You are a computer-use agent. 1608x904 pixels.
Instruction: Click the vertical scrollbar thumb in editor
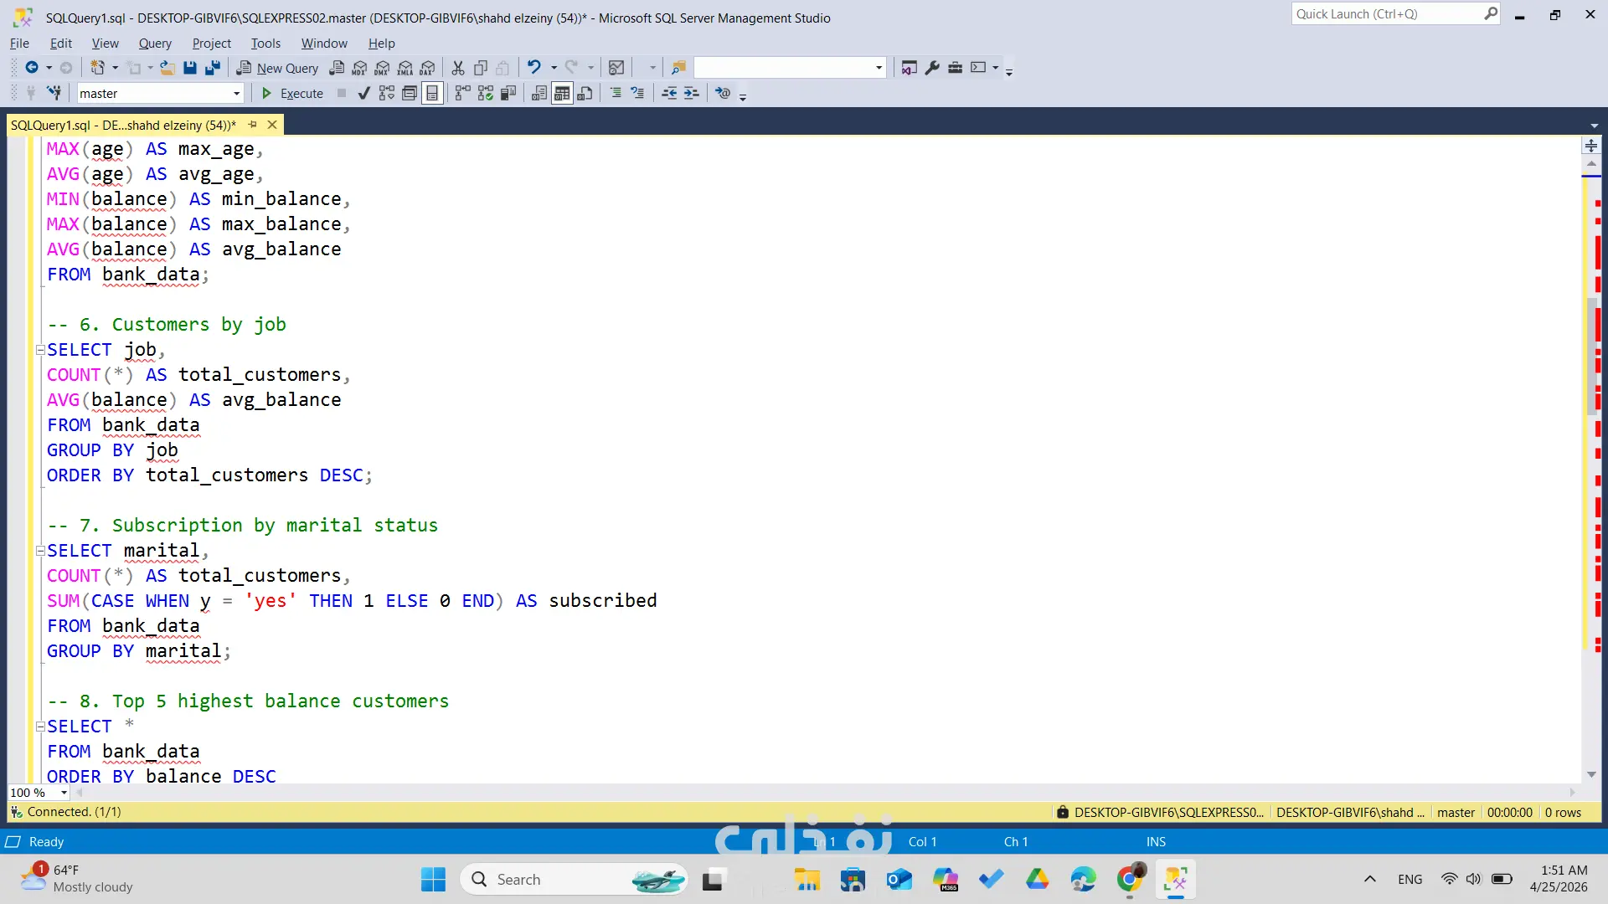click(x=1591, y=356)
